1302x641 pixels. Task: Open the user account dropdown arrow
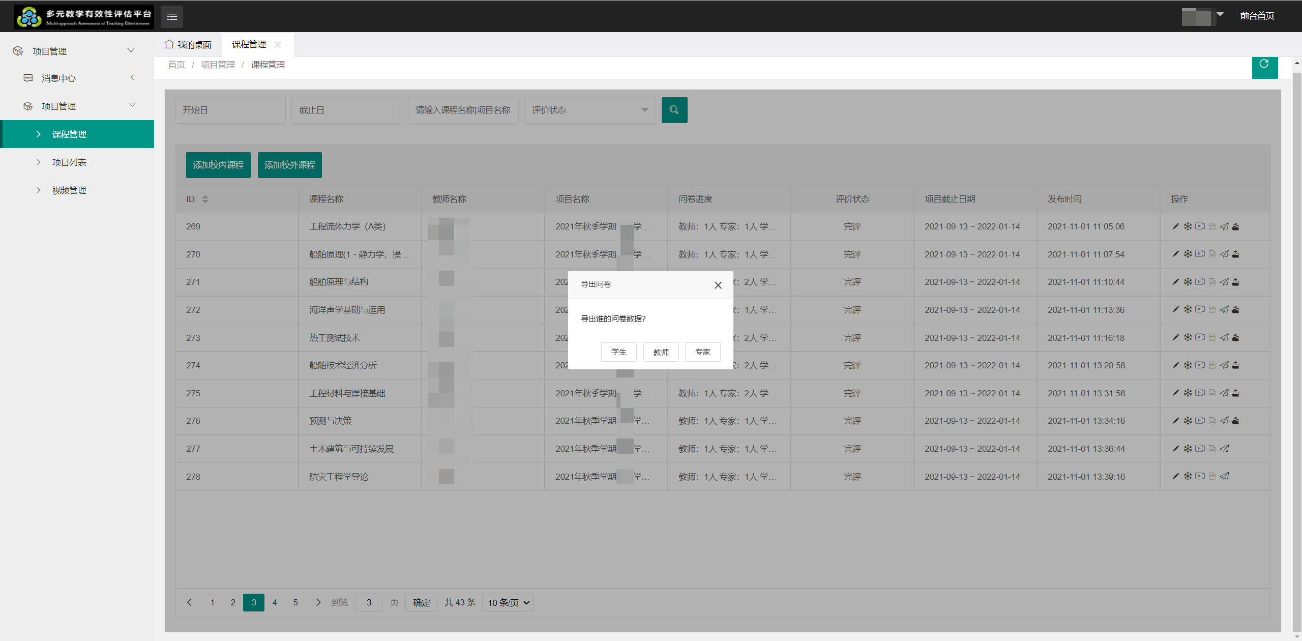(x=1220, y=14)
